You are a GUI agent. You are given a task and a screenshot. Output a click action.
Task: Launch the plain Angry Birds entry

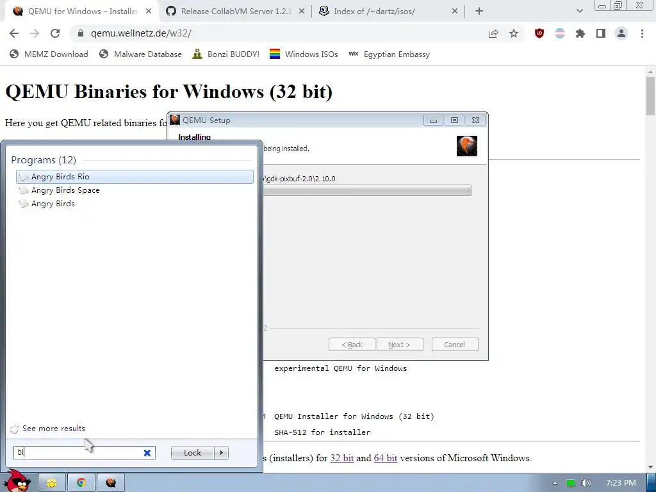pos(135,203)
